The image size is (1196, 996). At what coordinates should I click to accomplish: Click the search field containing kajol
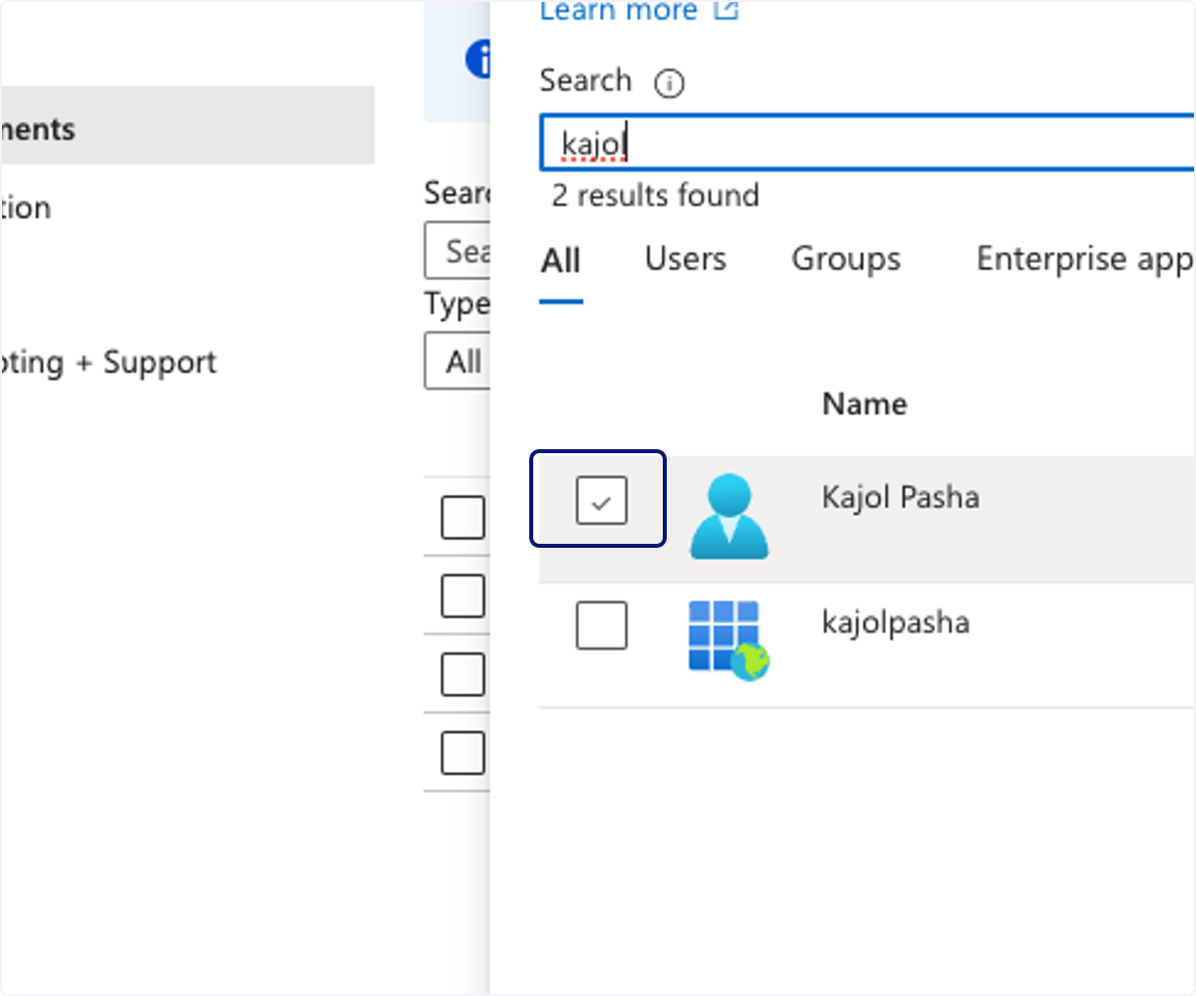coord(867,143)
